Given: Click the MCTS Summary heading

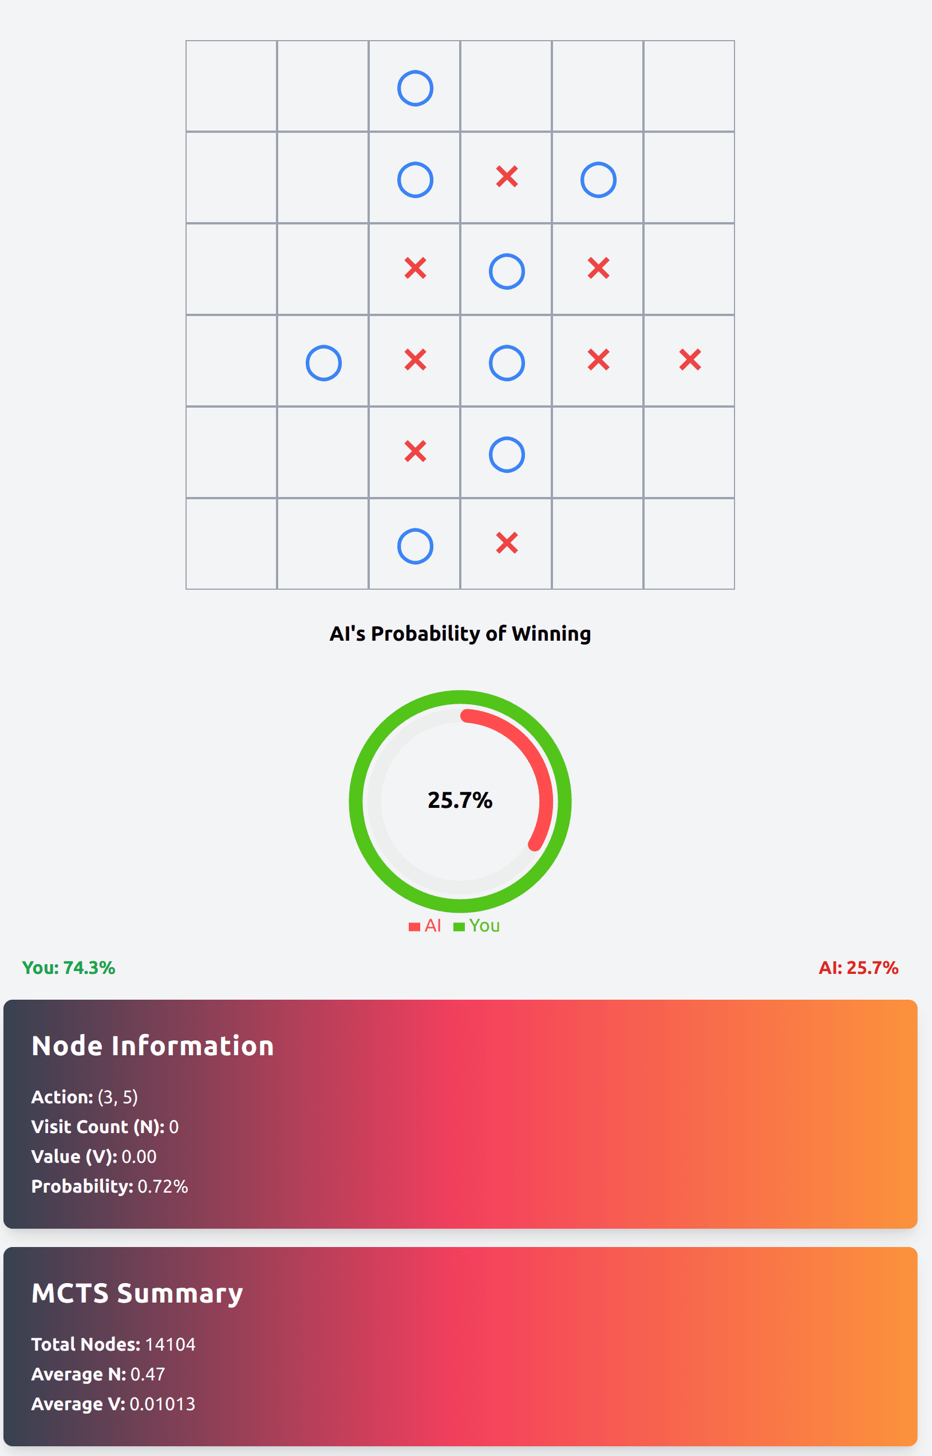Looking at the screenshot, I should (x=137, y=1293).
